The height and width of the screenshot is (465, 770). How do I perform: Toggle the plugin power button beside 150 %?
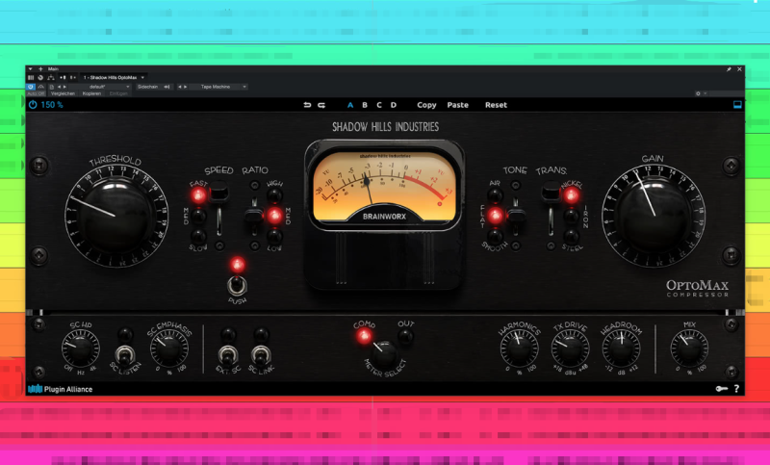tap(33, 105)
